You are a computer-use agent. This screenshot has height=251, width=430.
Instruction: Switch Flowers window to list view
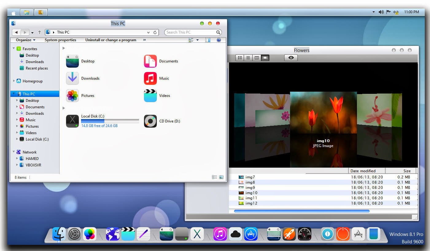coord(248,58)
